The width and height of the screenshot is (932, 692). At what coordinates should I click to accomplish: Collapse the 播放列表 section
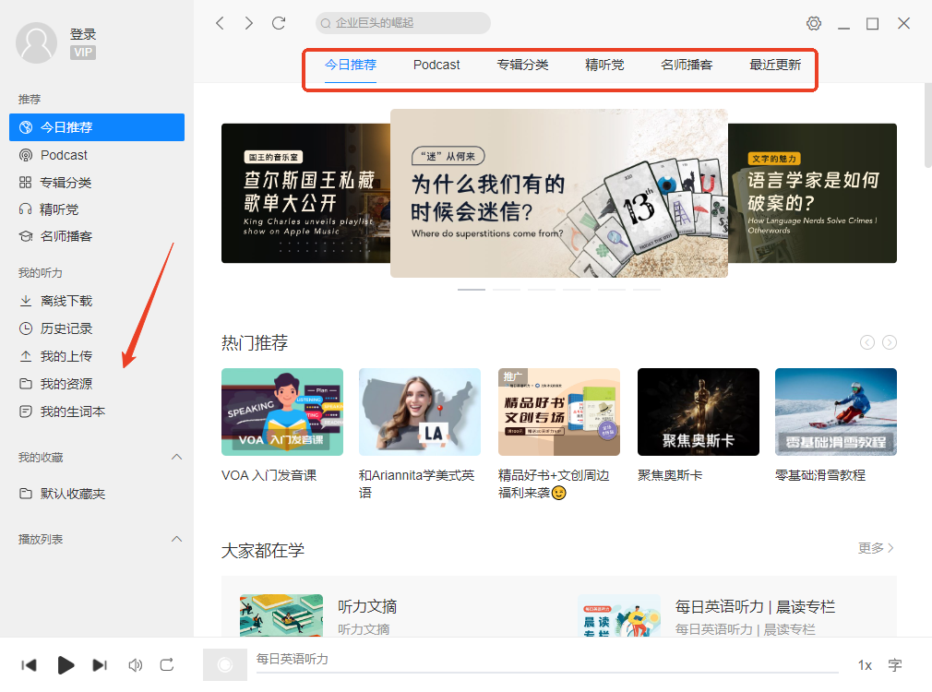176,539
